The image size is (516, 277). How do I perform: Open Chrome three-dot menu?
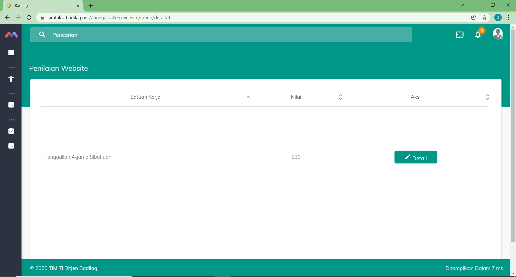point(509,18)
